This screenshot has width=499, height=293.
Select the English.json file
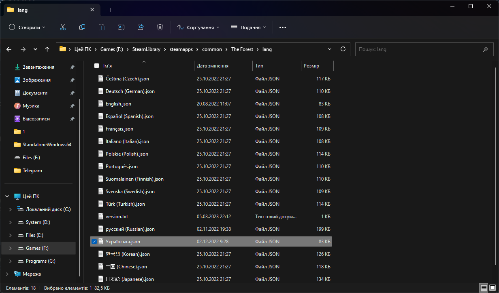pos(118,104)
